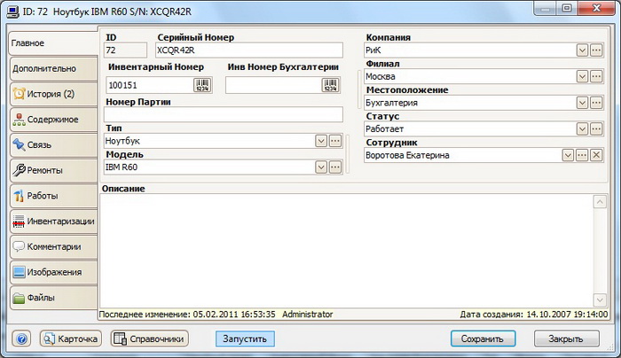Open the Ремонты tab
This screenshot has width=621, height=358.
[52, 170]
